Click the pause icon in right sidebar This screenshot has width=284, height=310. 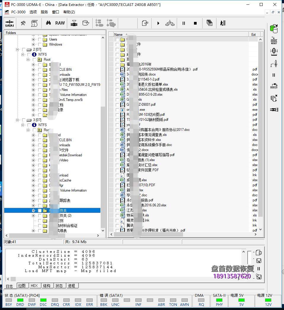274,75
